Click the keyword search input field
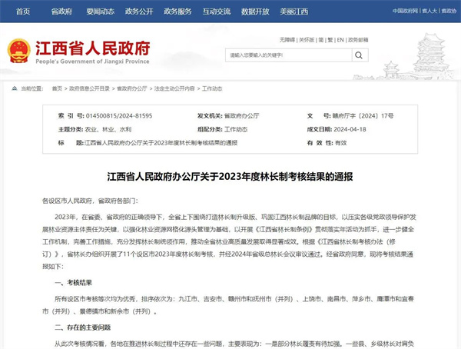Image resolution: width=461 pixels, height=349 pixels. click(x=287, y=55)
